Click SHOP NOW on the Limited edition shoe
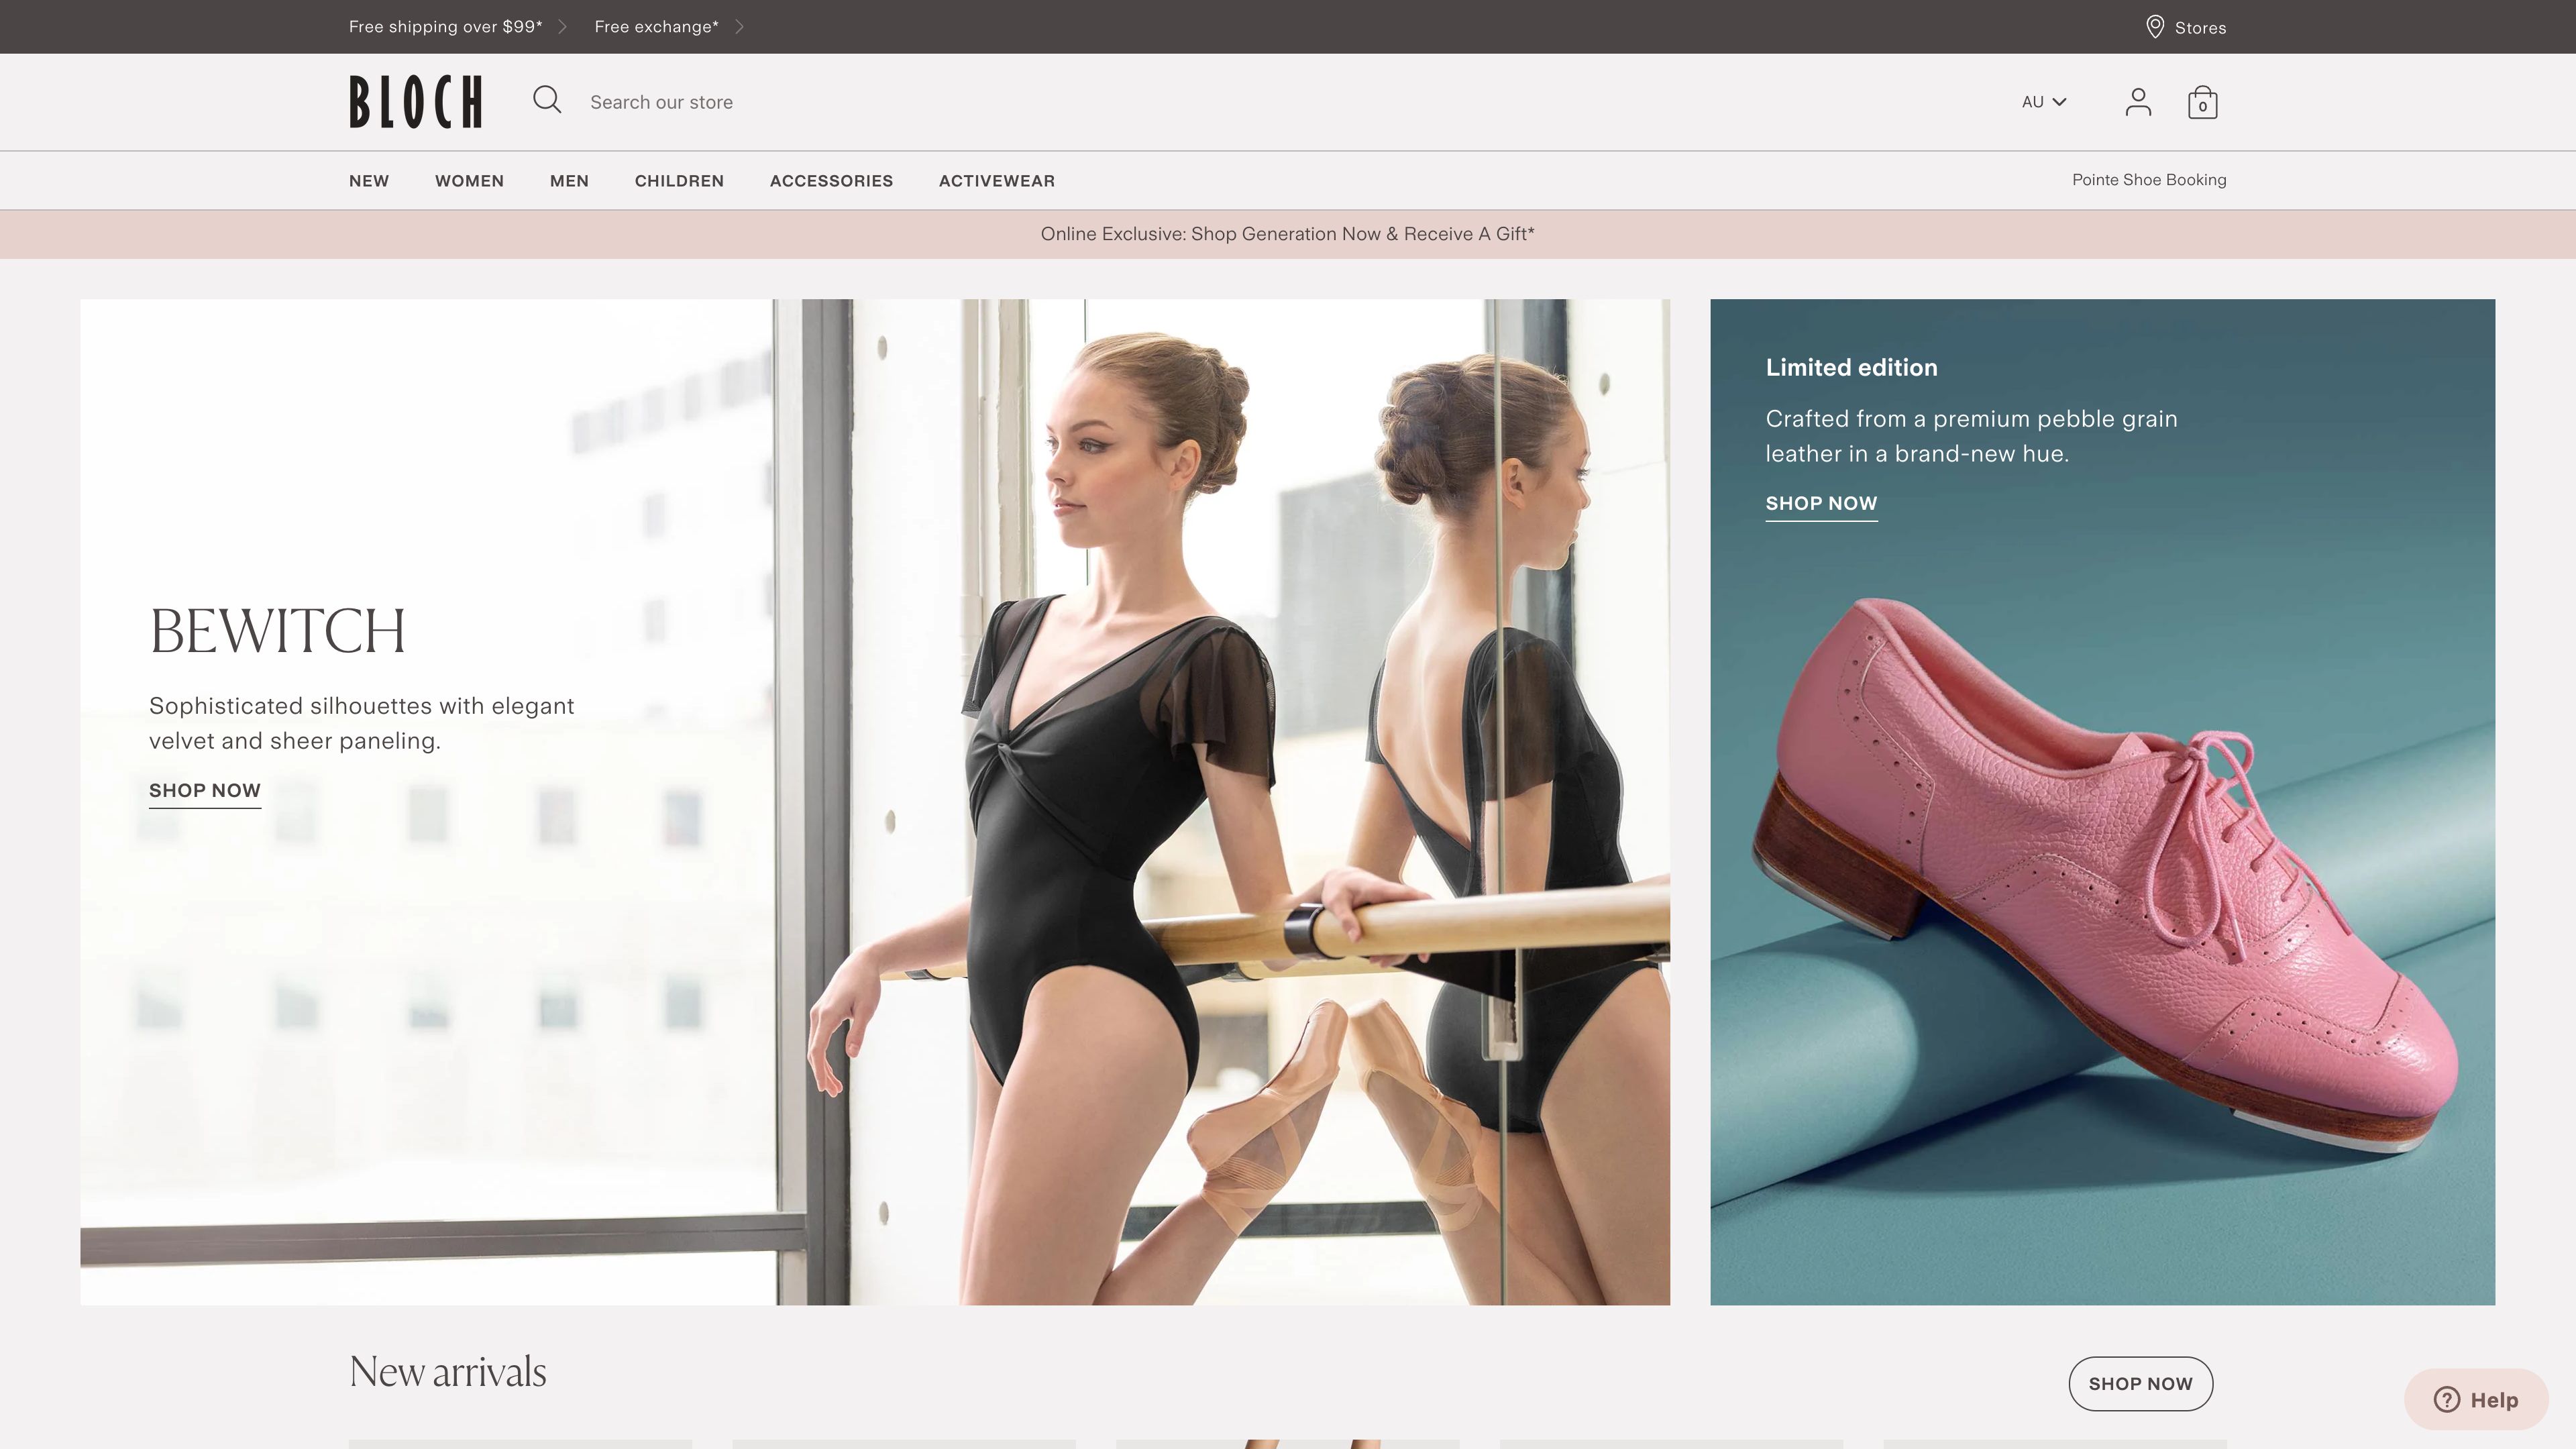This screenshot has width=2576, height=1449. [x=1821, y=504]
